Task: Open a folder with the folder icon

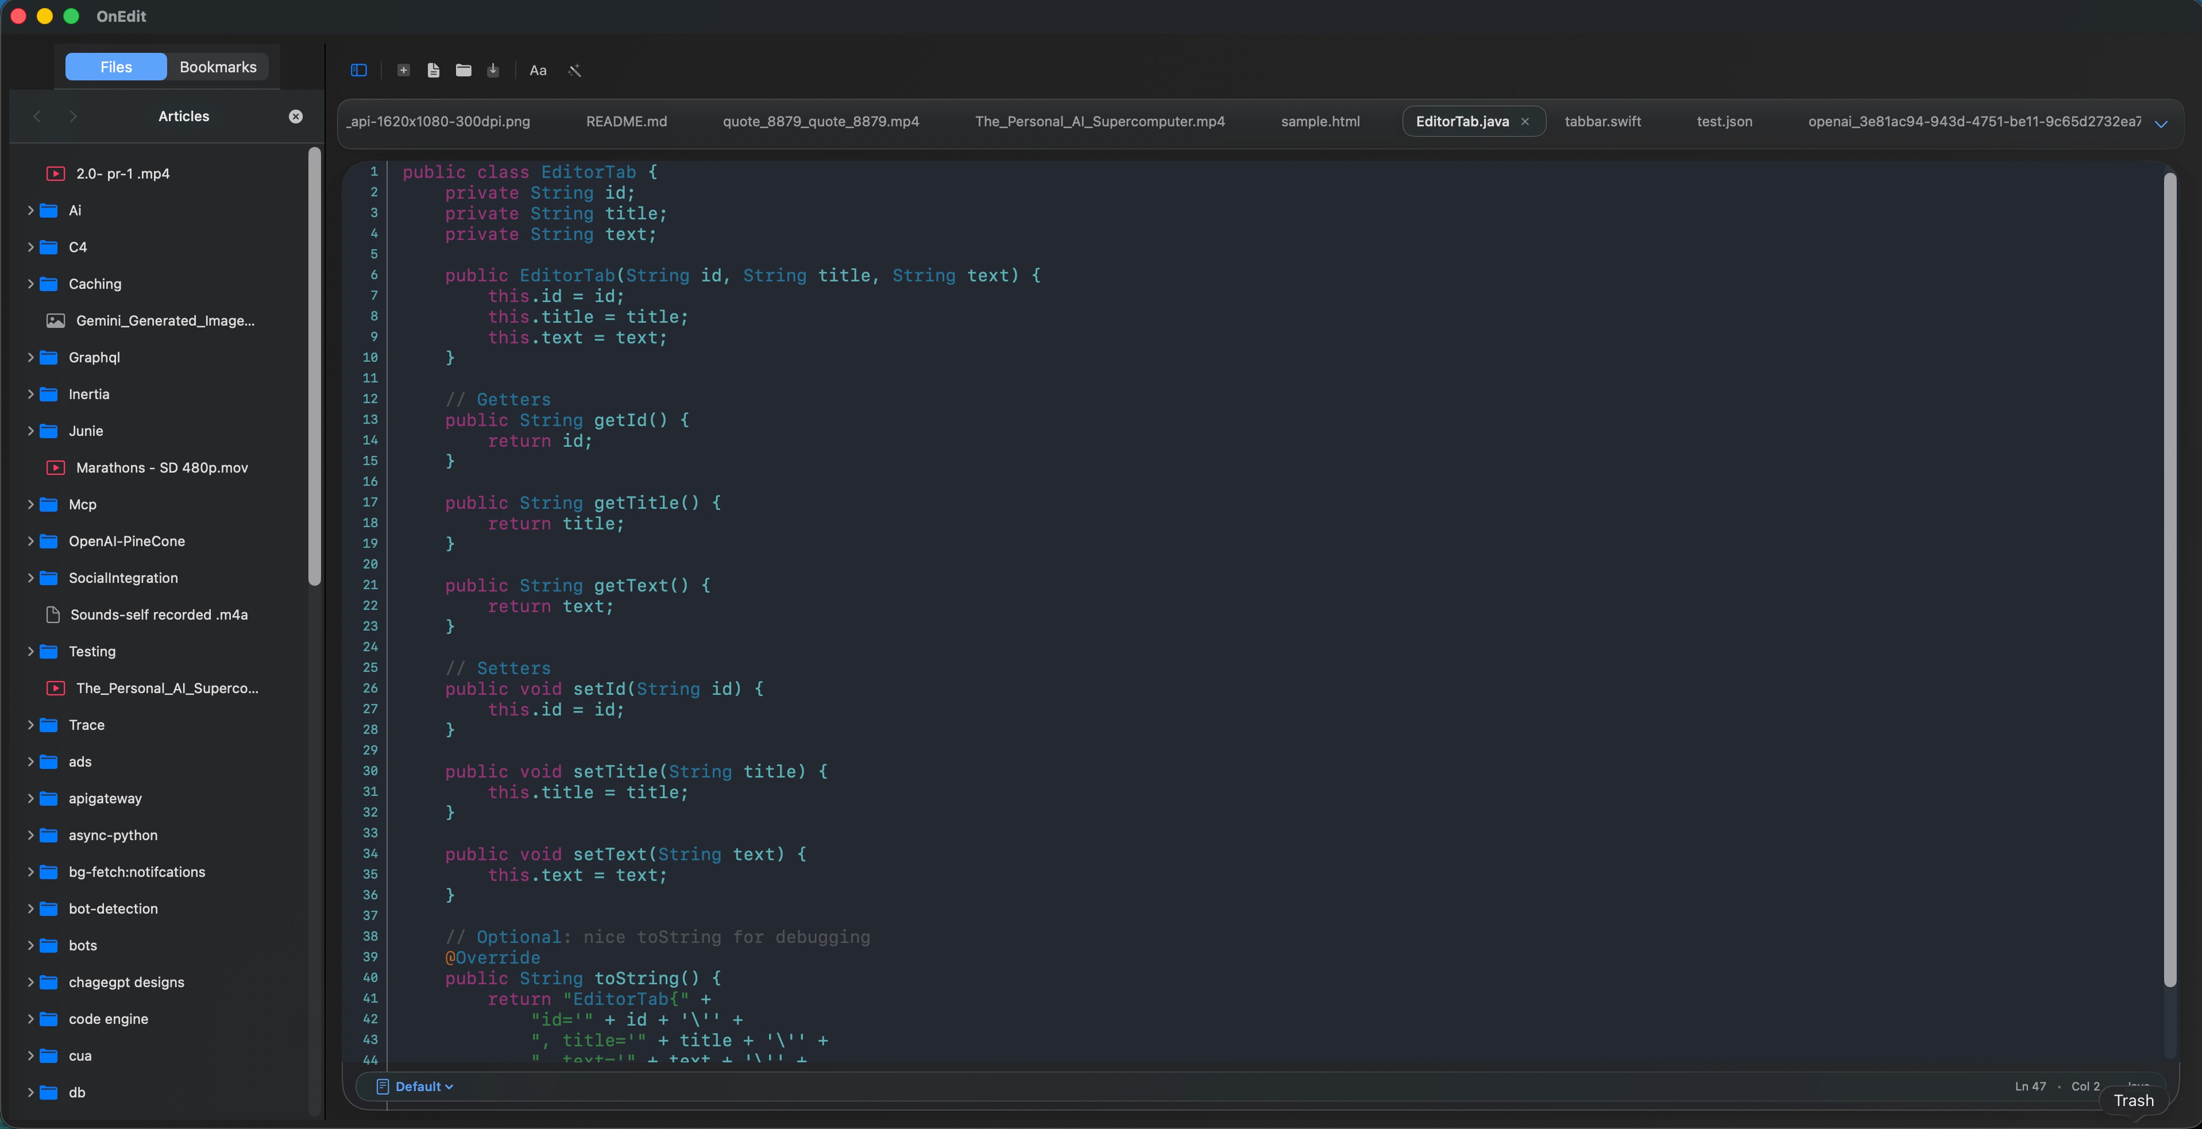Action: tap(463, 70)
